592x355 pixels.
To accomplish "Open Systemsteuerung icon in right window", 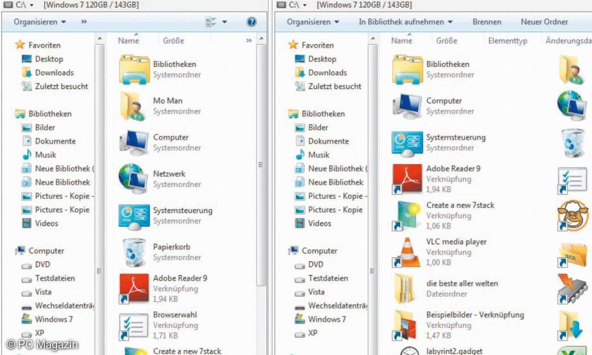I will pyautogui.click(x=407, y=143).
